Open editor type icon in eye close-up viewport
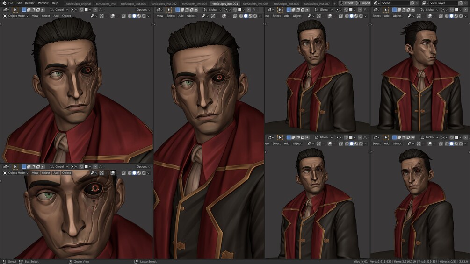The image size is (470, 264). [6, 166]
